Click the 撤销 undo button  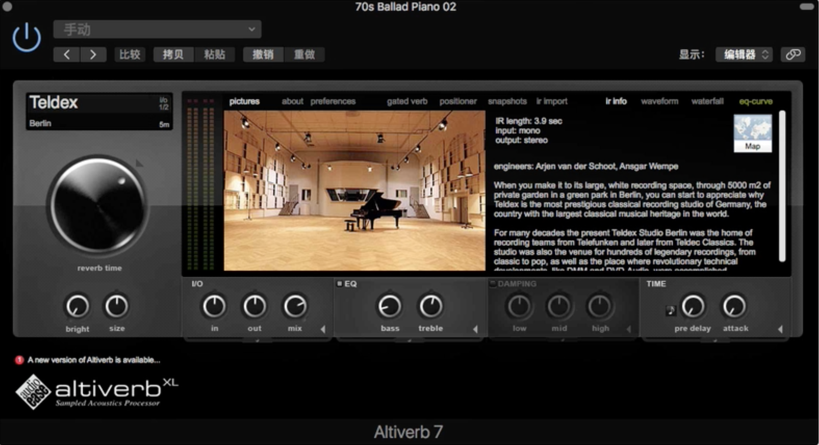click(x=263, y=55)
